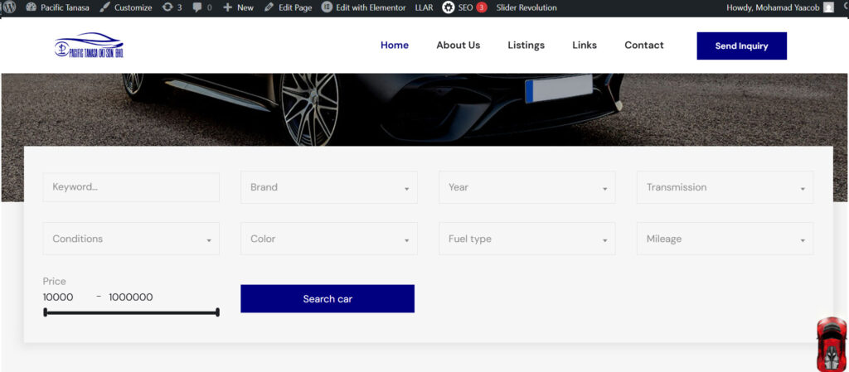Open the Customize brush icon
The width and height of the screenshot is (849, 372).
pyautogui.click(x=104, y=7)
